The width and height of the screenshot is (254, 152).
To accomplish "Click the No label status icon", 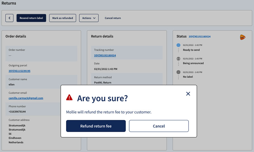I will tap(178, 72).
